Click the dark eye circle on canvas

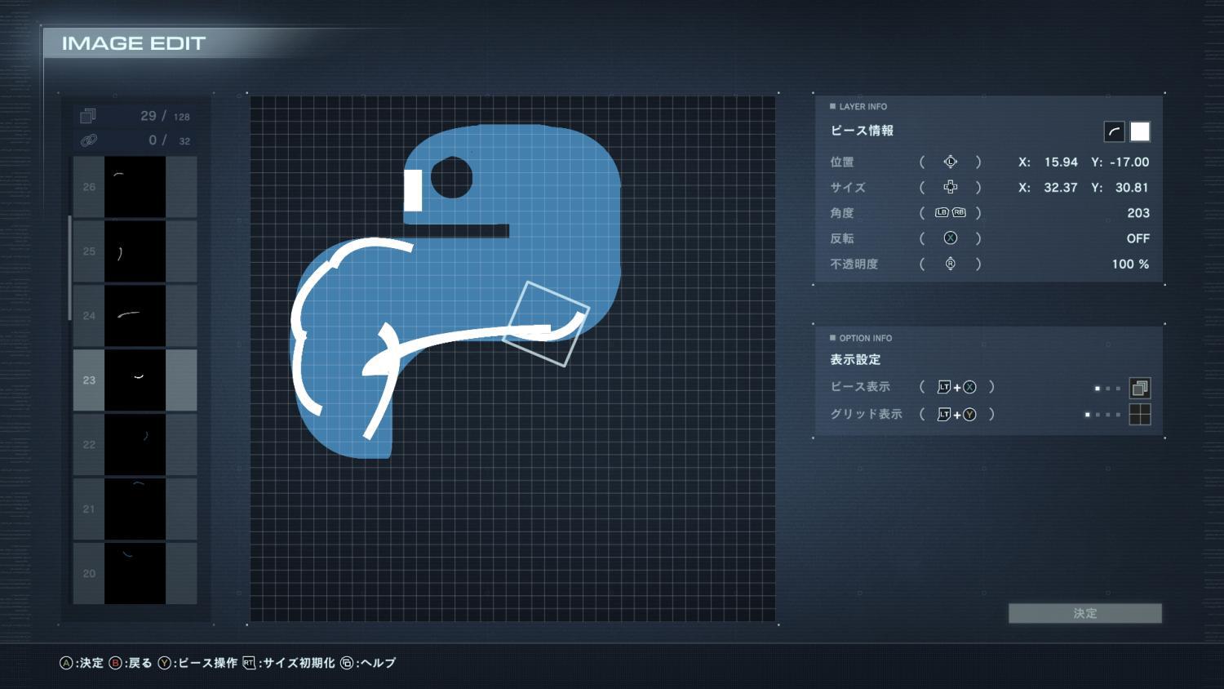pyautogui.click(x=451, y=177)
